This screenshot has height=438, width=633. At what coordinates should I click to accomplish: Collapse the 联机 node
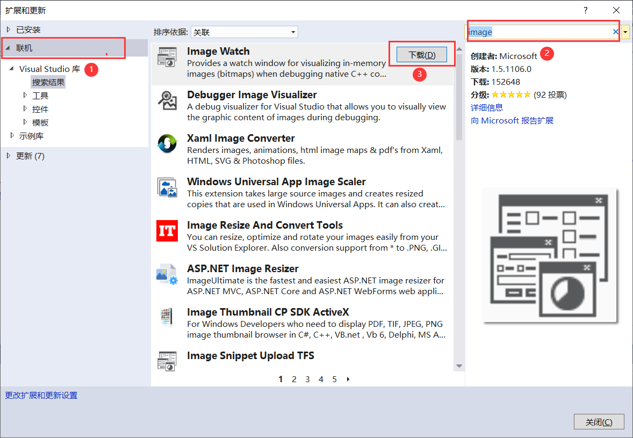tap(8, 48)
